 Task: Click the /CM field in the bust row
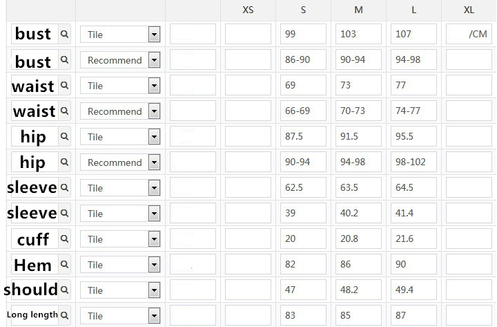point(469,34)
